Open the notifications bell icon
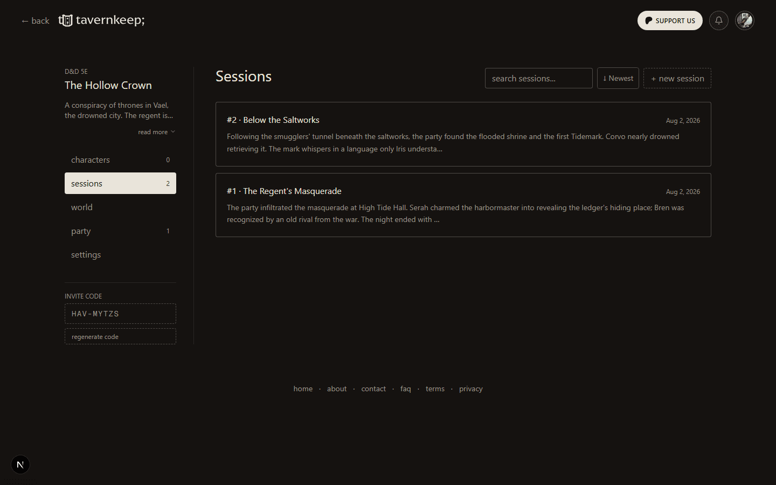This screenshot has width=776, height=485. tap(719, 20)
